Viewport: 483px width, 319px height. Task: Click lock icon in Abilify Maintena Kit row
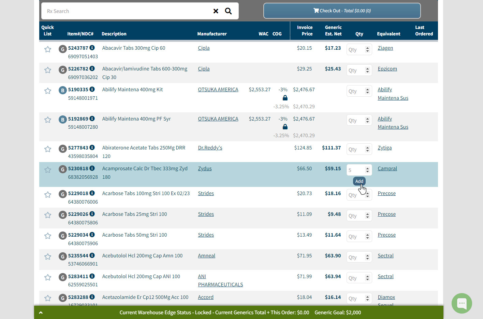[285, 98]
